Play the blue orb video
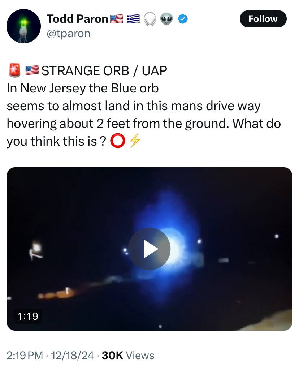299x370 pixels. [149, 249]
